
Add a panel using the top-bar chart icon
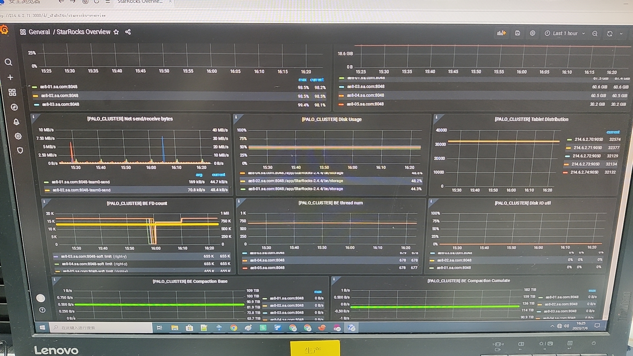pyautogui.click(x=501, y=33)
